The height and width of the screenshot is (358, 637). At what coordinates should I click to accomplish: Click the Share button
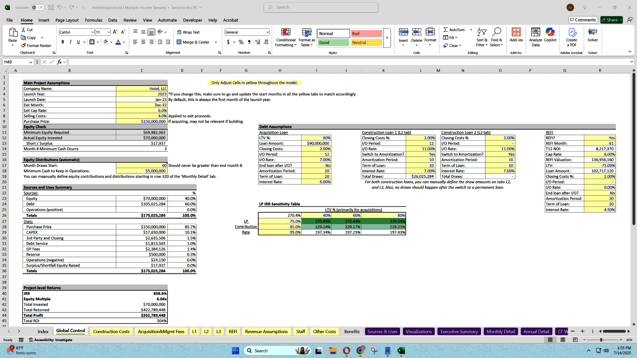(611, 20)
